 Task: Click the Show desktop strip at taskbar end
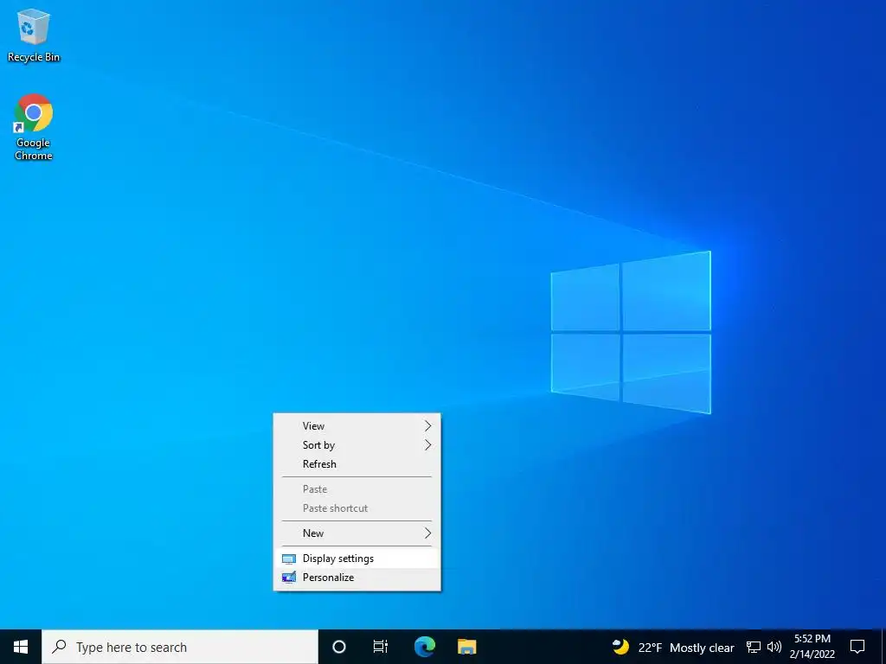click(883, 647)
